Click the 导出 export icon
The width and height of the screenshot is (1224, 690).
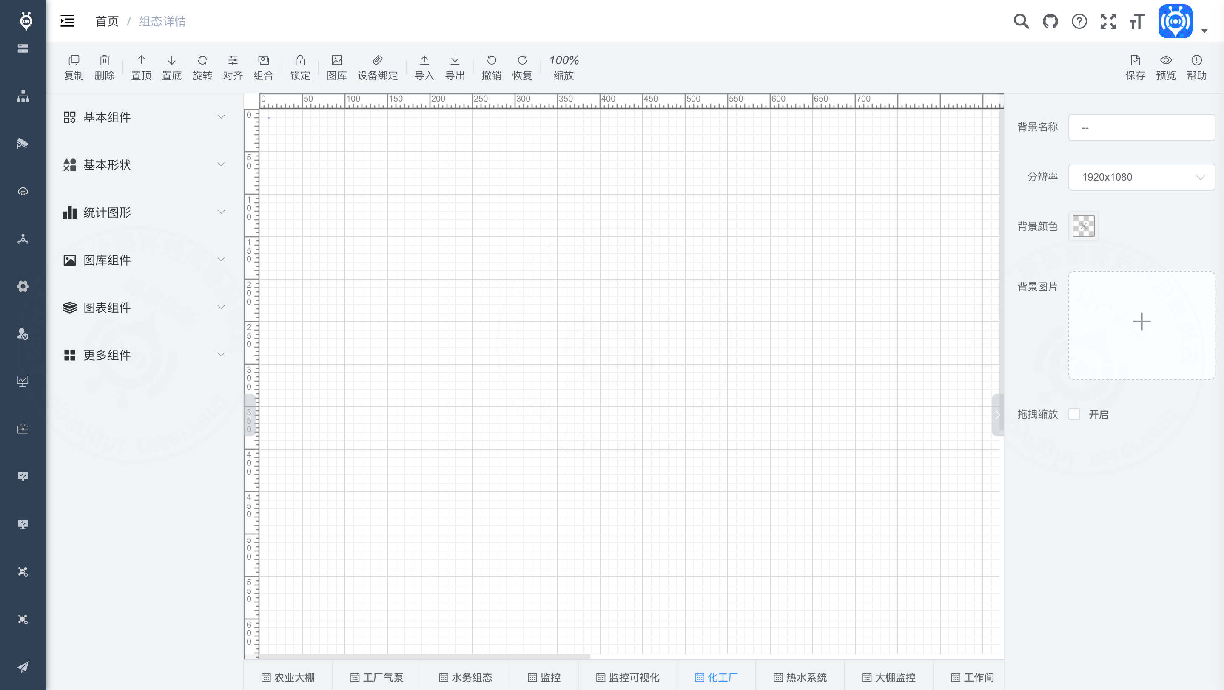(x=455, y=61)
